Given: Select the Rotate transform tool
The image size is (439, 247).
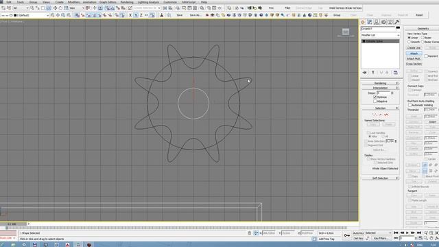Looking at the screenshot, I should [x=60, y=8].
